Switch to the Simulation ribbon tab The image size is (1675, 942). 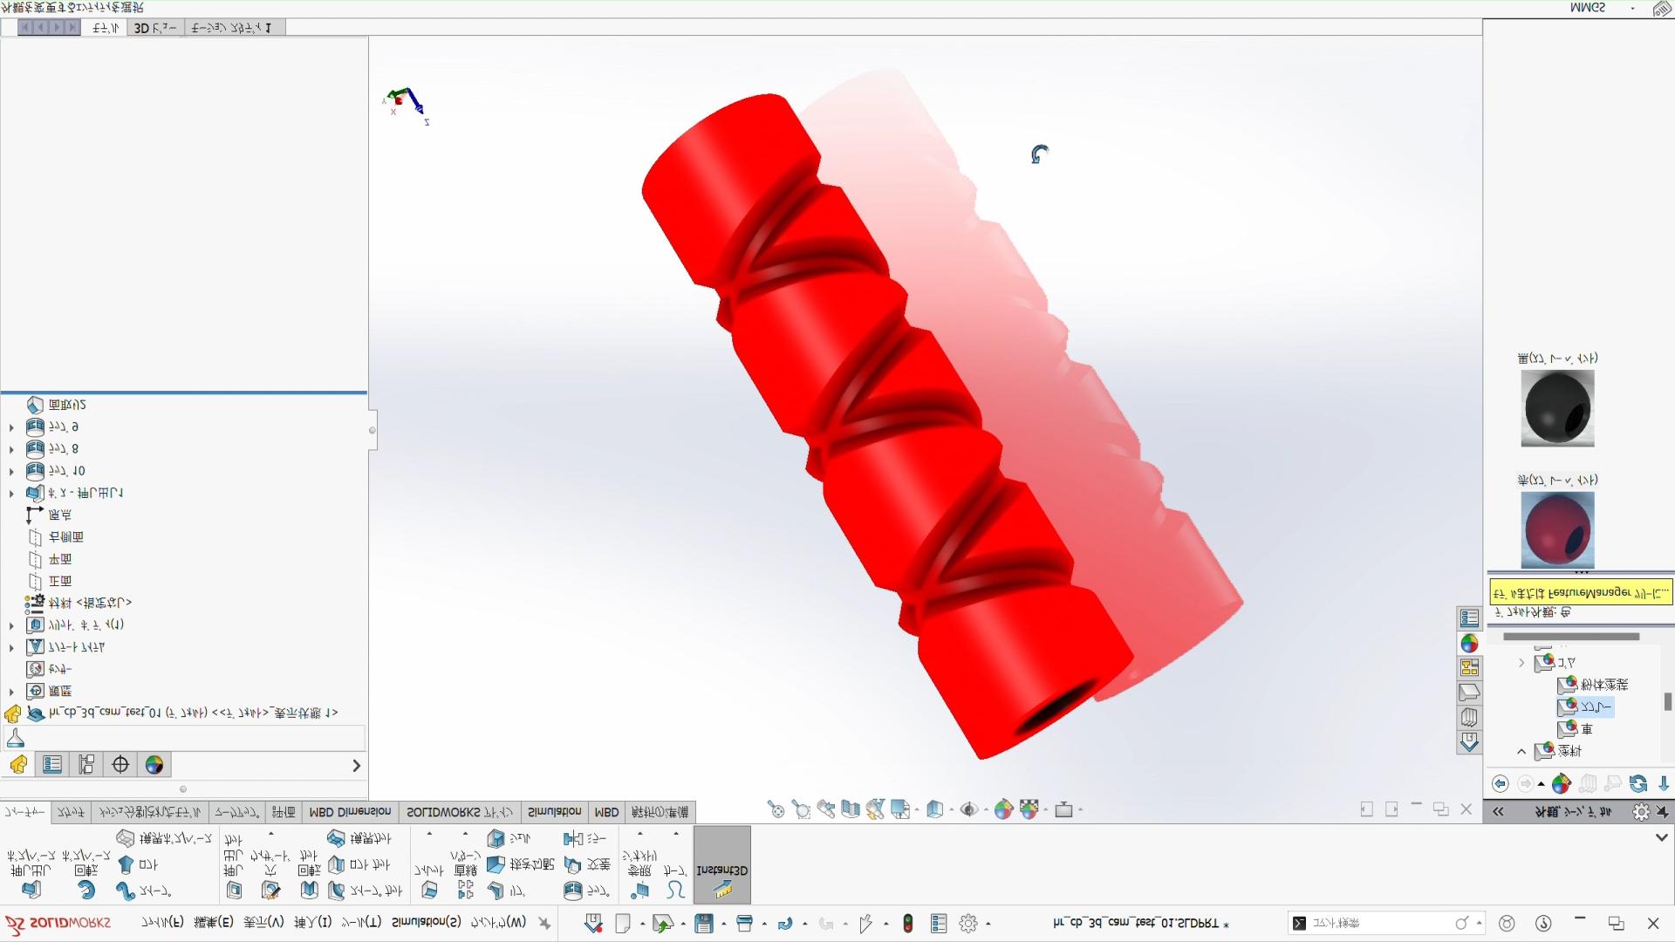point(554,812)
